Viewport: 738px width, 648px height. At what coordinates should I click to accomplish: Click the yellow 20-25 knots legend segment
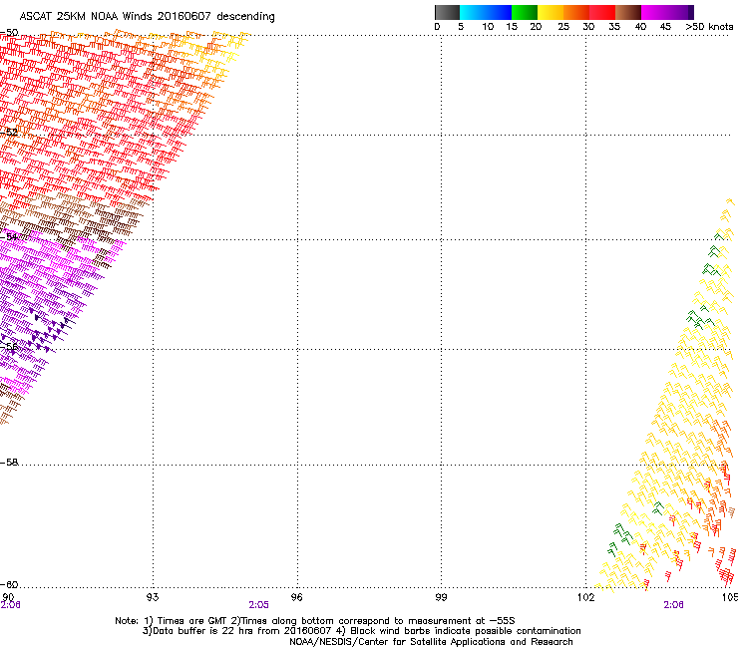click(x=551, y=12)
